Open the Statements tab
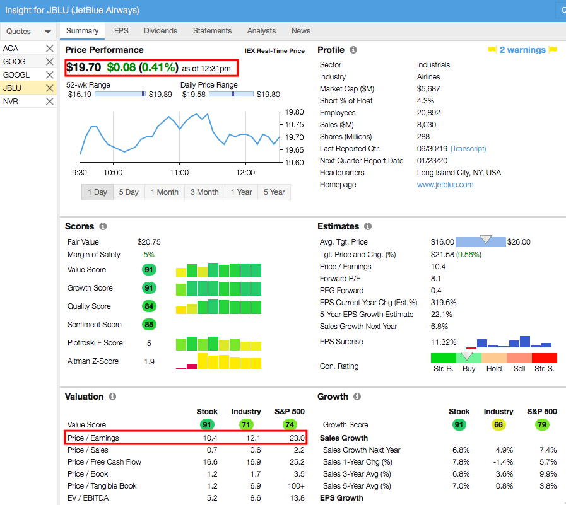 (212, 31)
